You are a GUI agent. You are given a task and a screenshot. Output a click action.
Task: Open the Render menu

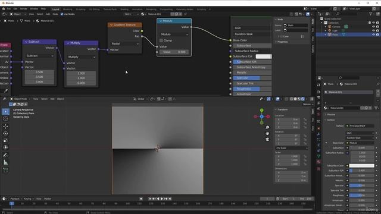(x=24, y=9)
